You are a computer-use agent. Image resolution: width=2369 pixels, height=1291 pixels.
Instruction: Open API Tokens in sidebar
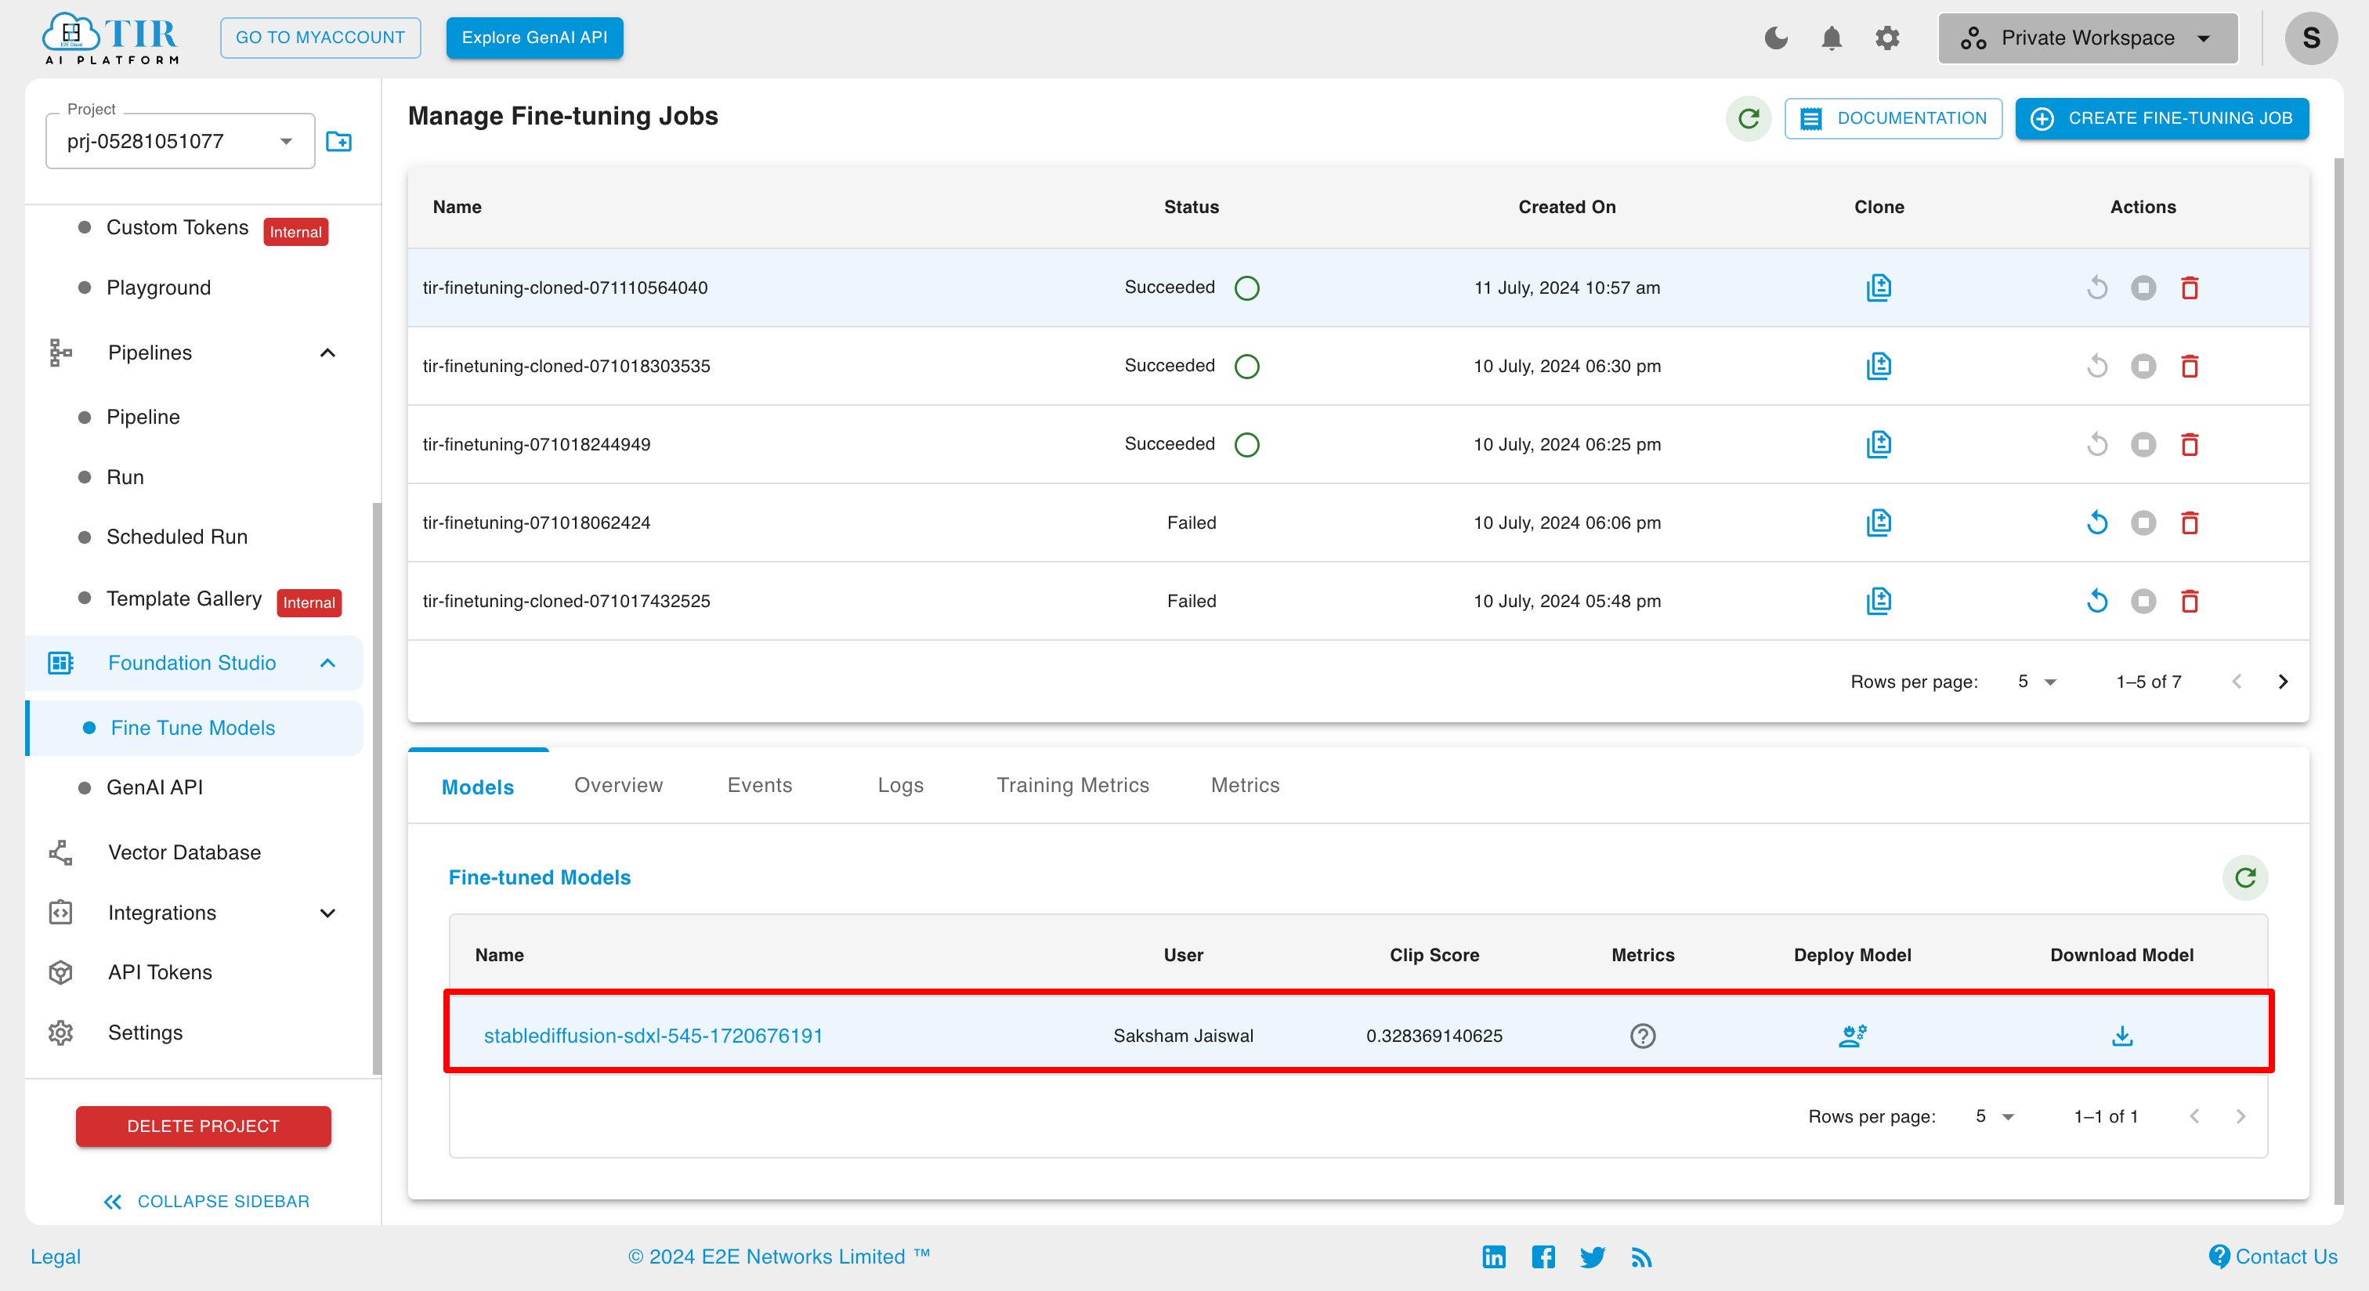tap(160, 972)
